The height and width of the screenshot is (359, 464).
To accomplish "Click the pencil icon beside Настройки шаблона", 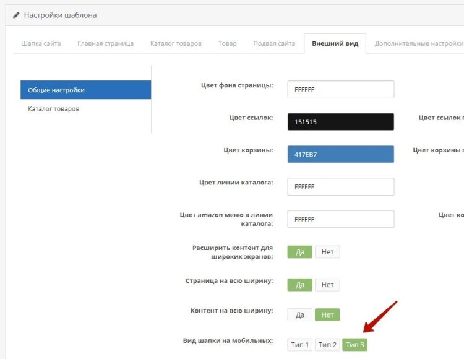I will (16, 15).
